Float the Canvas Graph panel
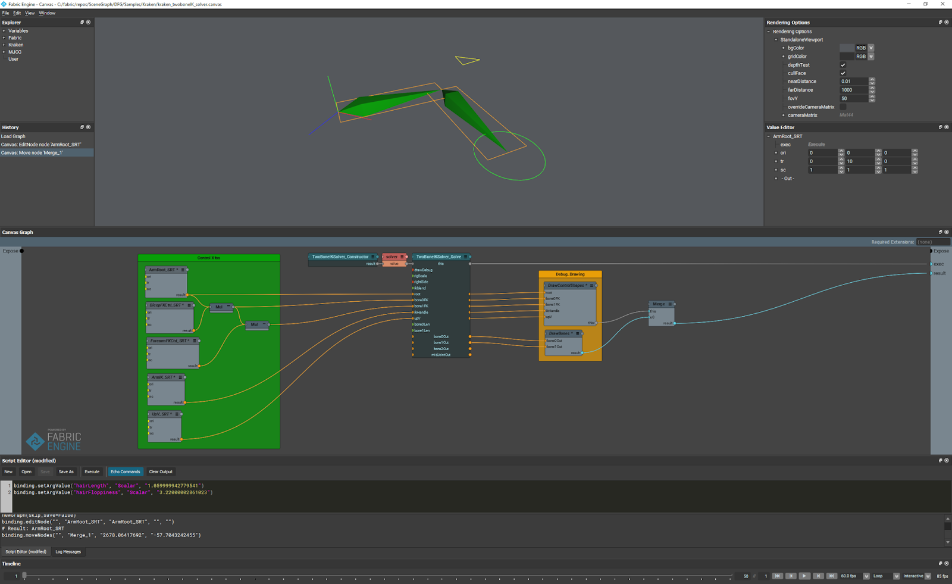 tap(940, 232)
